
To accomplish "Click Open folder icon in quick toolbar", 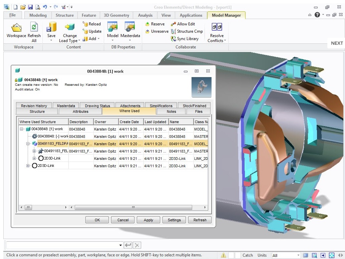I will [23, 7].
